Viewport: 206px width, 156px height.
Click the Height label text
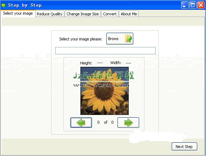[x=86, y=63]
